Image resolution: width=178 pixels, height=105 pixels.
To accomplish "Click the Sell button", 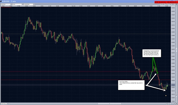I will (171, 4).
